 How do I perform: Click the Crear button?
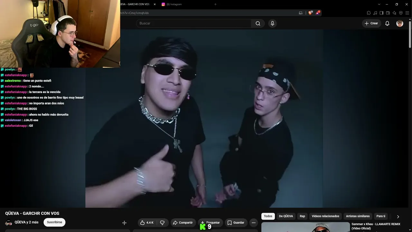[371, 23]
